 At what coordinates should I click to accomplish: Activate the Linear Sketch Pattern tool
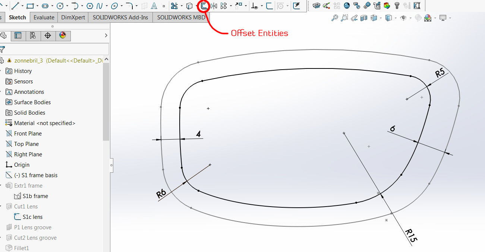[x=224, y=6]
